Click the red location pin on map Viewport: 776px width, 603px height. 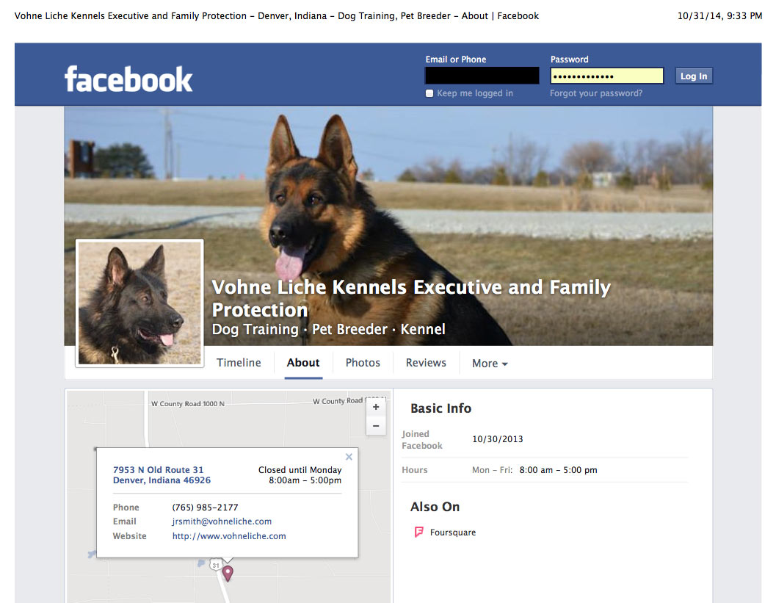pyautogui.click(x=228, y=574)
